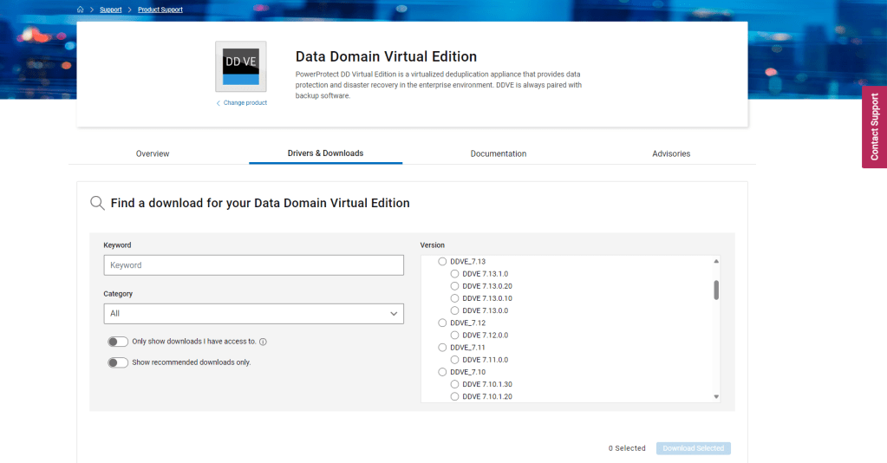This screenshot has width=887, height=463.
Task: Click Change product back link
Action: [x=242, y=103]
